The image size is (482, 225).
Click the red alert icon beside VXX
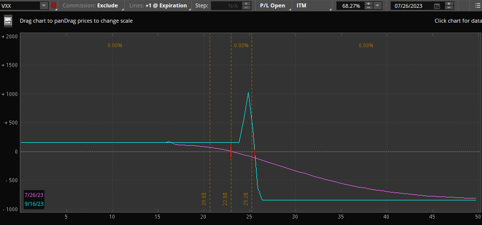tap(54, 6)
